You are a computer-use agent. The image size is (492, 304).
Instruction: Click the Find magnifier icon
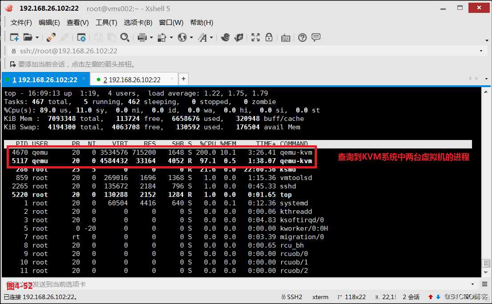pos(125,37)
